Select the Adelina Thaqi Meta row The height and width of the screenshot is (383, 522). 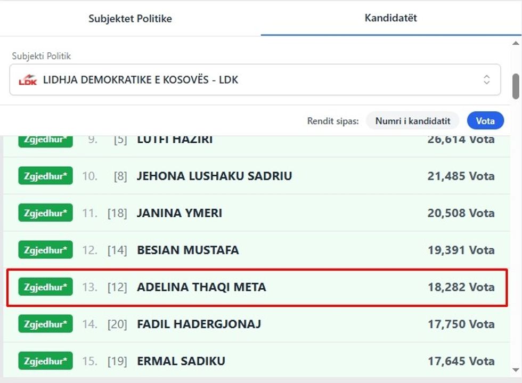(257, 287)
